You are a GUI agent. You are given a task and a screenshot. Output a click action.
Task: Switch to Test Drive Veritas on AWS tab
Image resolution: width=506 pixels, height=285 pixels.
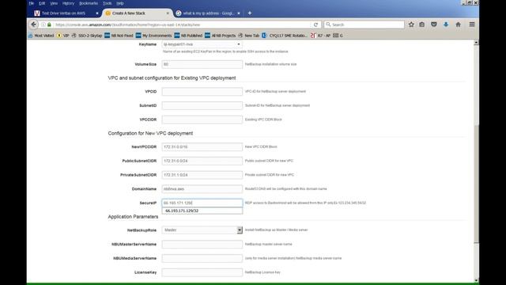[x=63, y=13]
